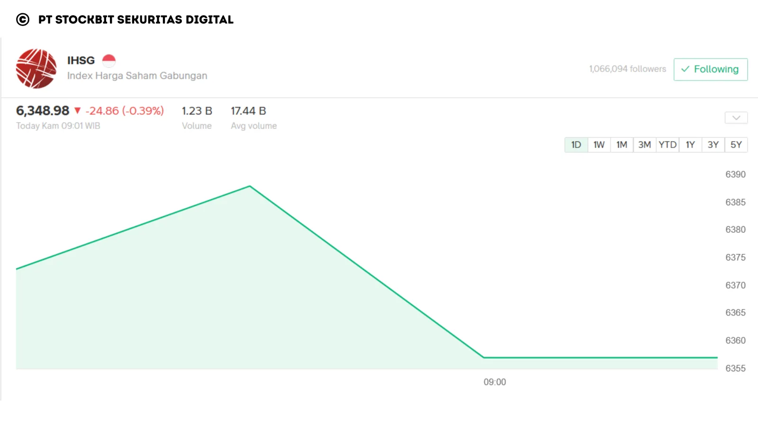Switch chart range to 1Y

(x=690, y=145)
